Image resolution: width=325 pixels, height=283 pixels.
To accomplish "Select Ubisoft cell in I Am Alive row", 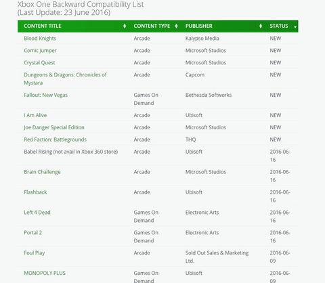I will [194, 115].
